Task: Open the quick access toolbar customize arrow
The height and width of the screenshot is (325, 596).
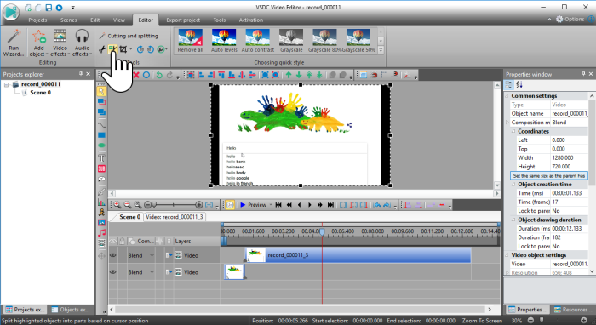Action: pos(72,7)
